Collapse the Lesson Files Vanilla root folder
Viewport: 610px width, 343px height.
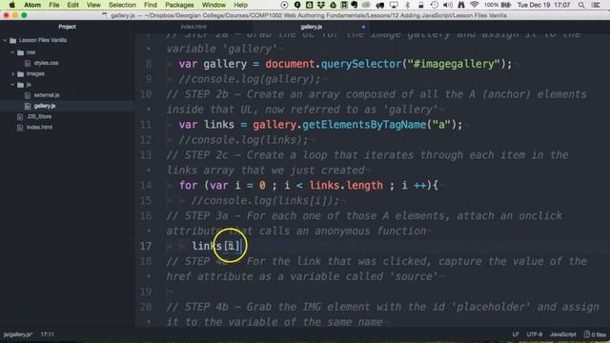[5, 40]
